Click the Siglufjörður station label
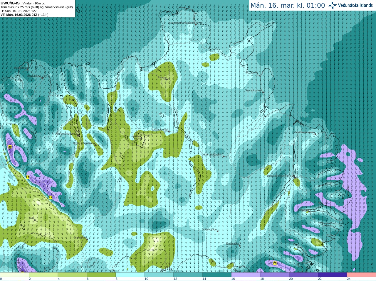Image resolution: width=376 pixels, height=281 pixels. (21, 68)
